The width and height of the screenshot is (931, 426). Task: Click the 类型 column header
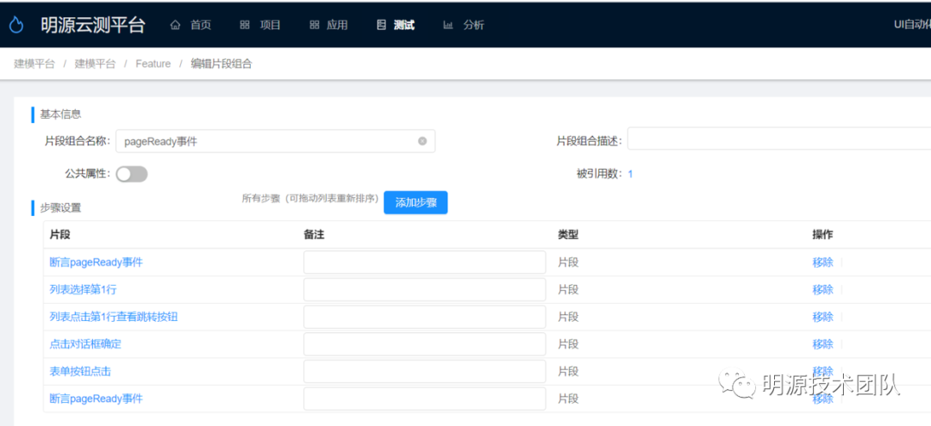click(568, 235)
